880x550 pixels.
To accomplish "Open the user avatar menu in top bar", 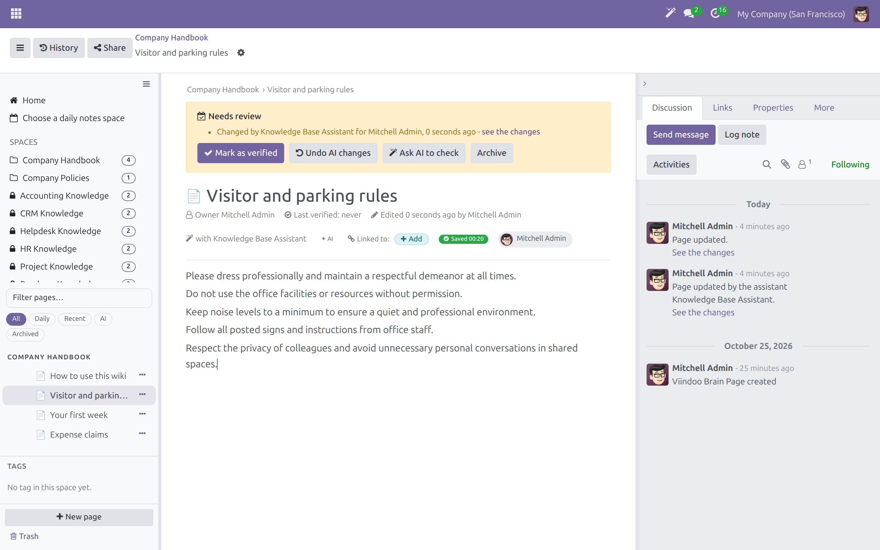I will (x=861, y=14).
